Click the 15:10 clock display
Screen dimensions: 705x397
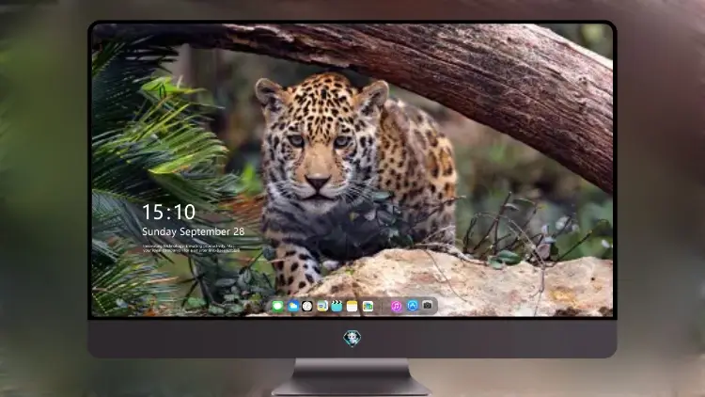tap(168, 212)
